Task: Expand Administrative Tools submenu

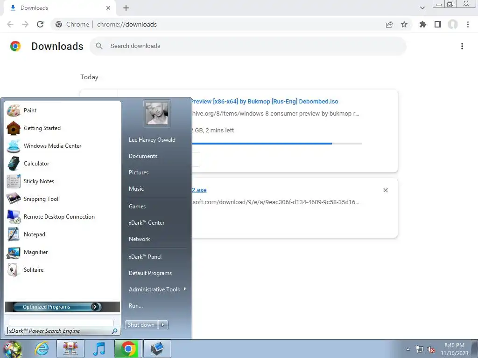Action: pyautogui.click(x=157, y=289)
